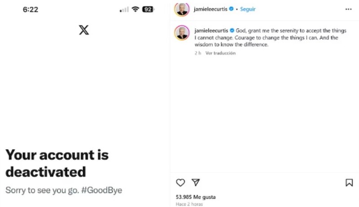Tap the cellular signal bars icon
Screen dimensions: 359x207
coord(124,9)
